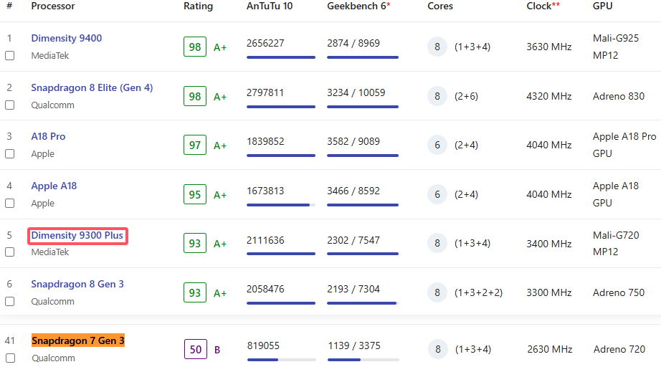This screenshot has width=661, height=372.
Task: Open the highlighted Dimensity 9300 Plus link
Action: tap(78, 236)
